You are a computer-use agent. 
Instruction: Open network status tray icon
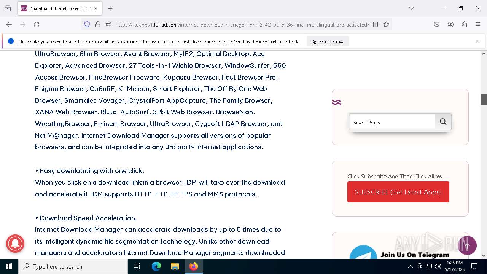(x=429, y=266)
